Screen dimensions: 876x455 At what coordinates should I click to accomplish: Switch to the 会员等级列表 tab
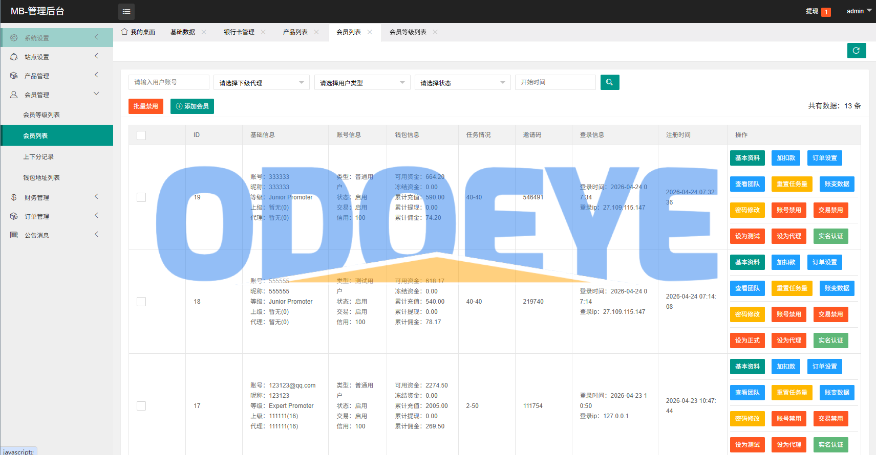coord(408,32)
